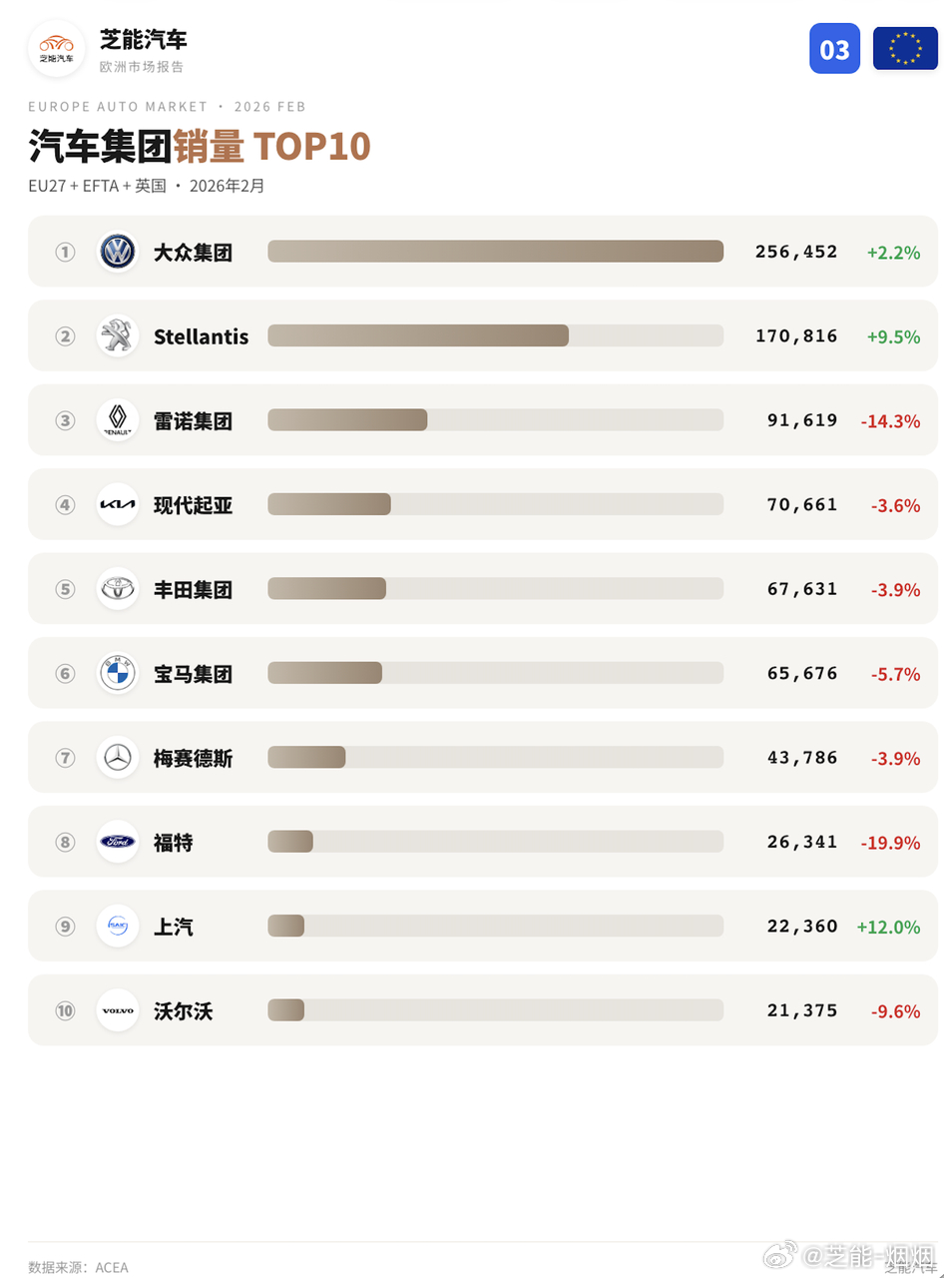The height and width of the screenshot is (1278, 944).
Task: Click the 芝能汽车 header title
Action: (x=144, y=40)
